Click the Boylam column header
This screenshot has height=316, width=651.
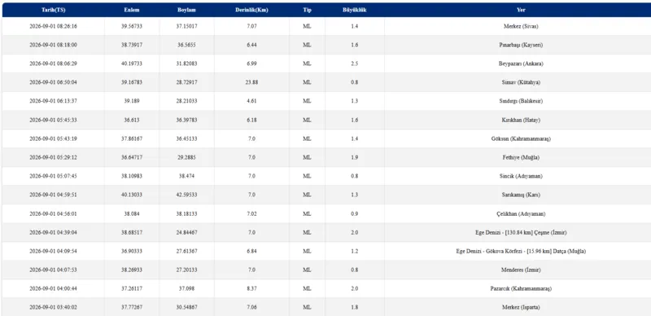click(186, 10)
